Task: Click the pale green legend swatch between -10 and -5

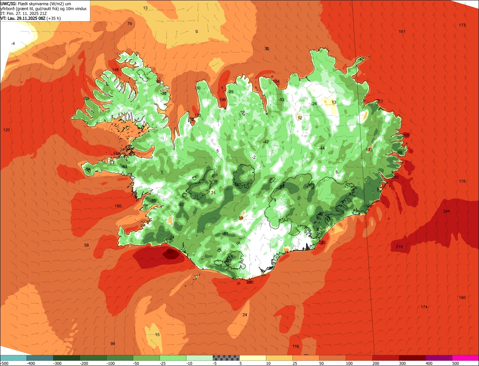Action: pos(199,358)
